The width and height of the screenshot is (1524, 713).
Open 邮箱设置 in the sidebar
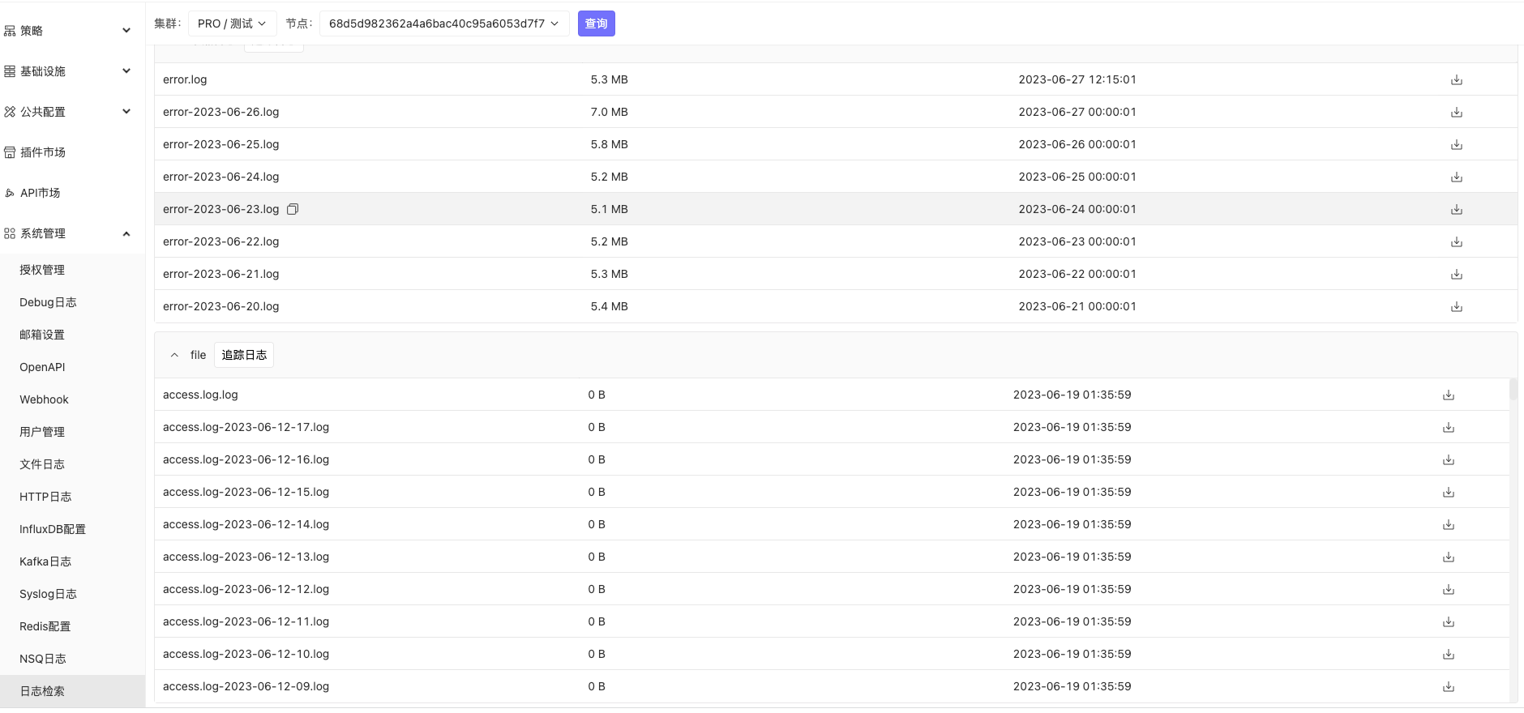point(42,335)
